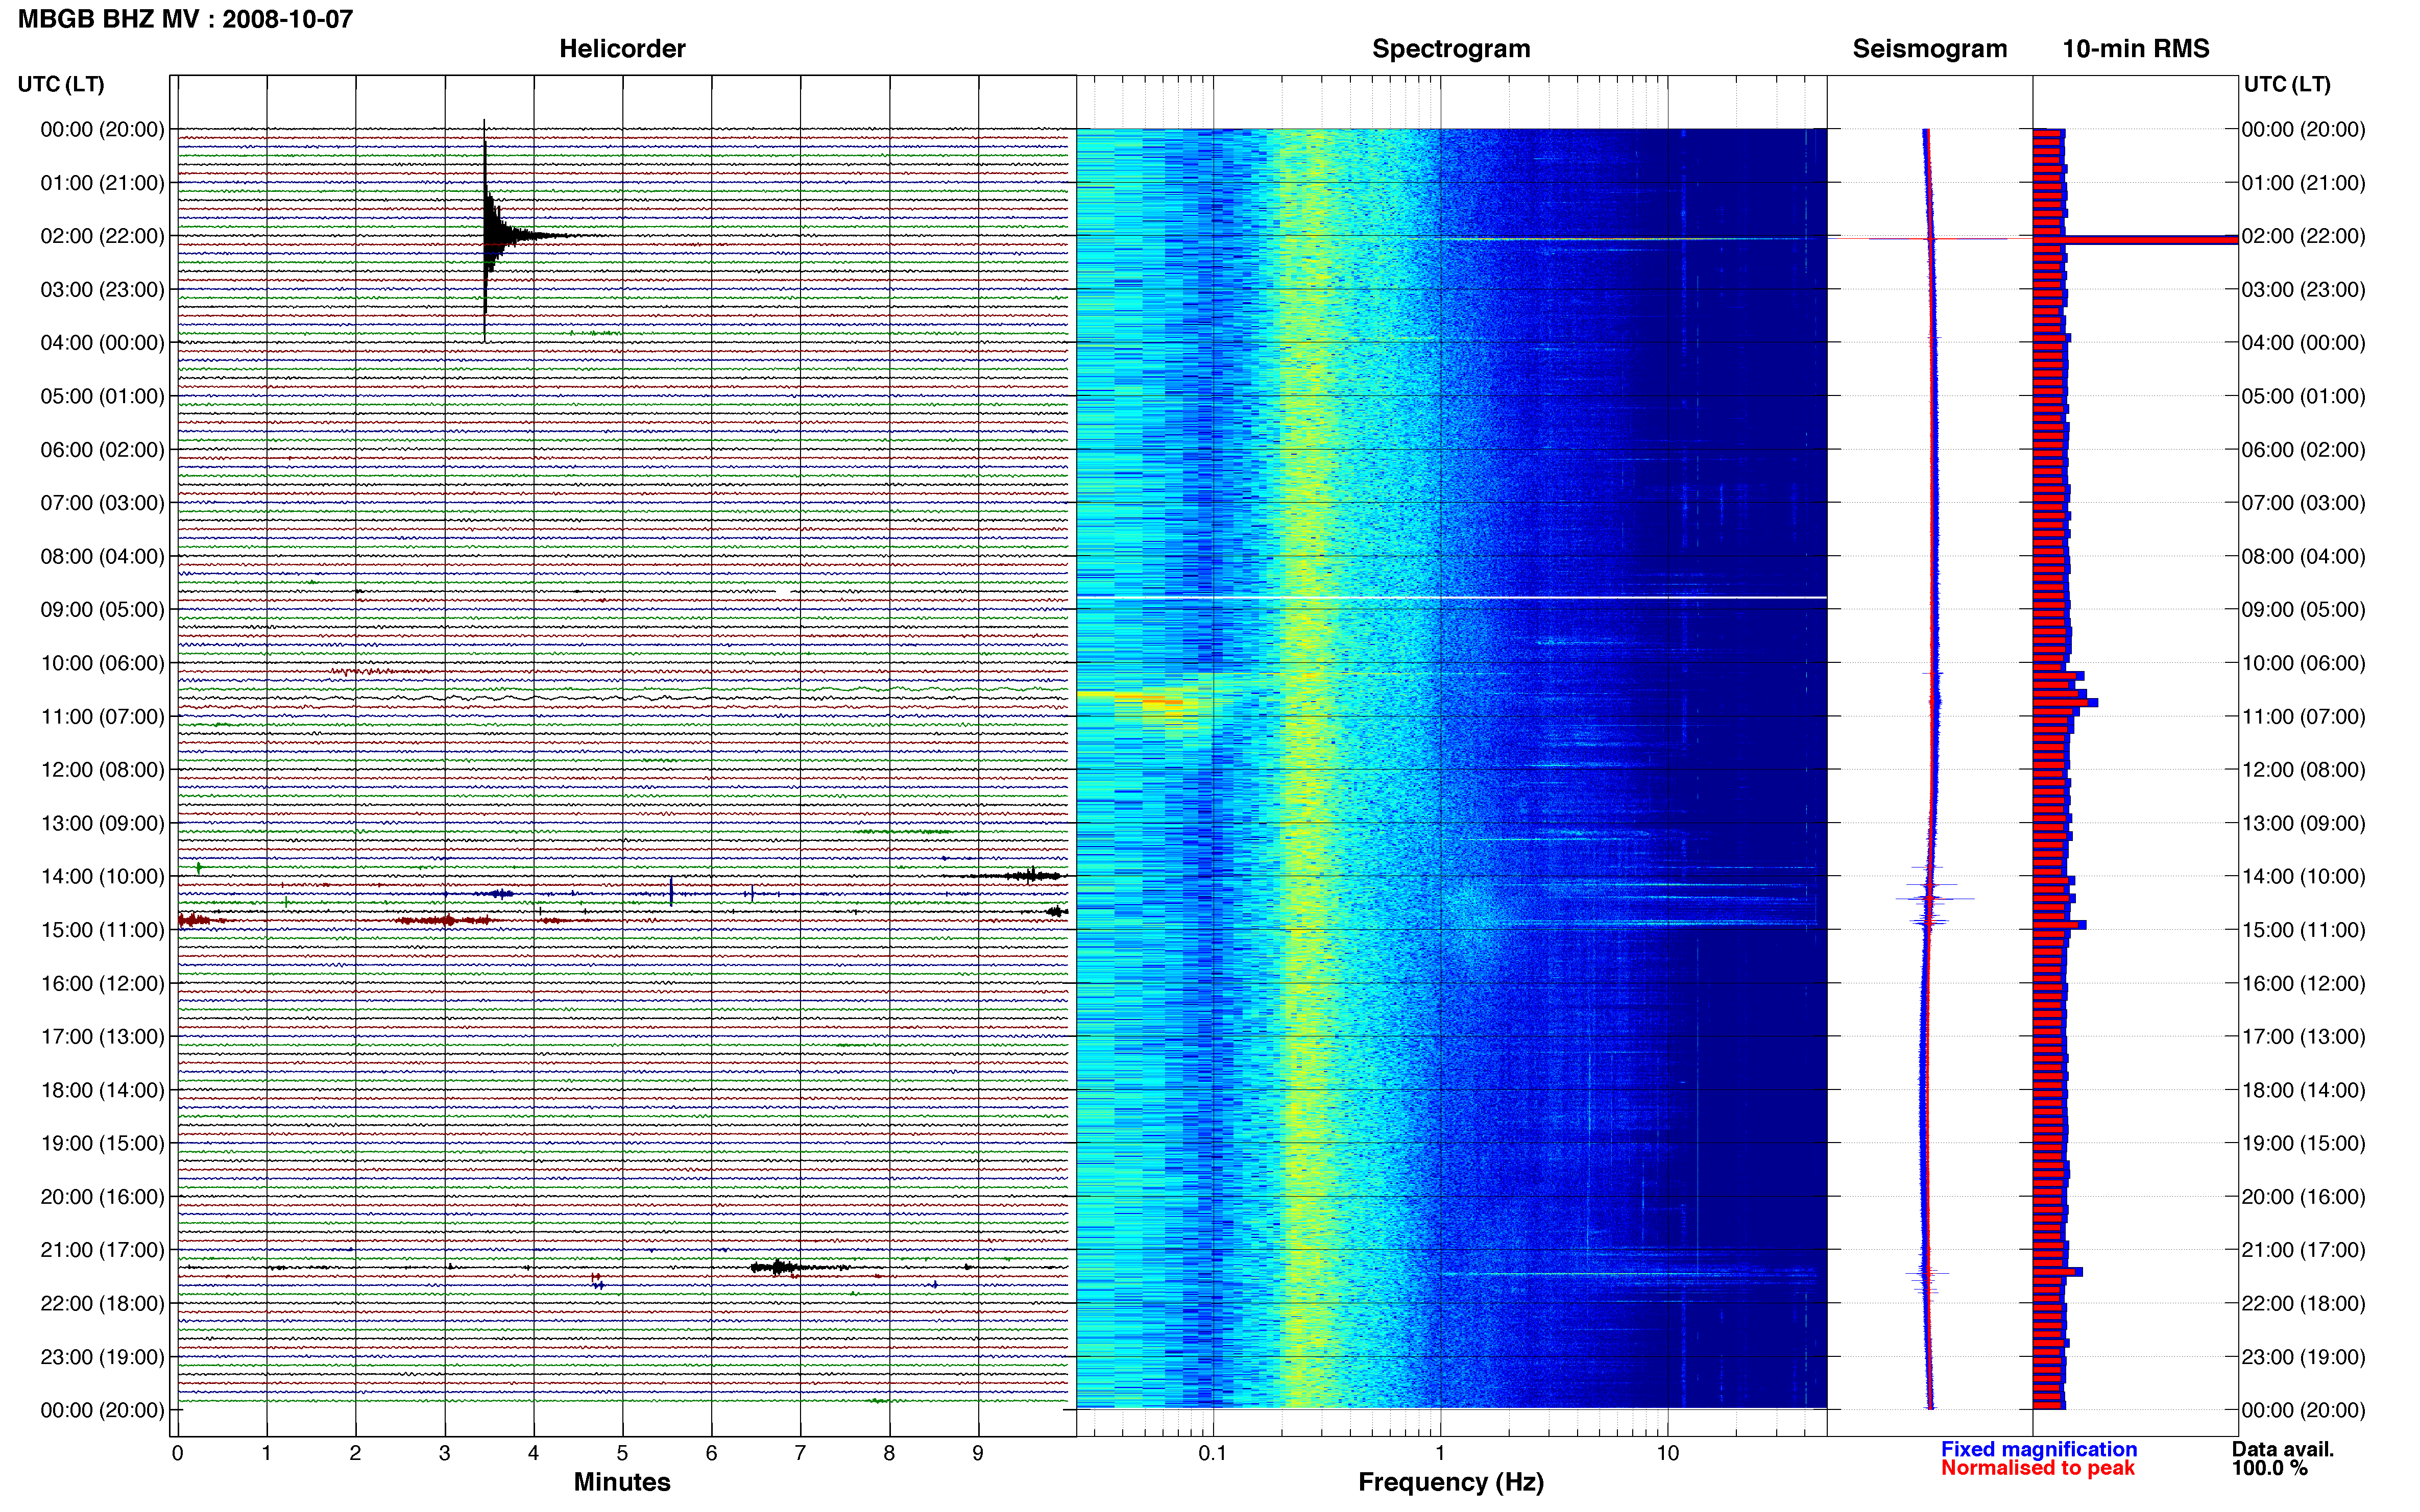Viewport: 2420px width, 1512px height.
Task: Click the 'Data avail.' label
Action: 2283,1449
